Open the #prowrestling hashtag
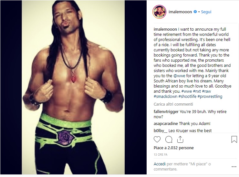The width and height of the screenshot is (239, 177). (210, 97)
